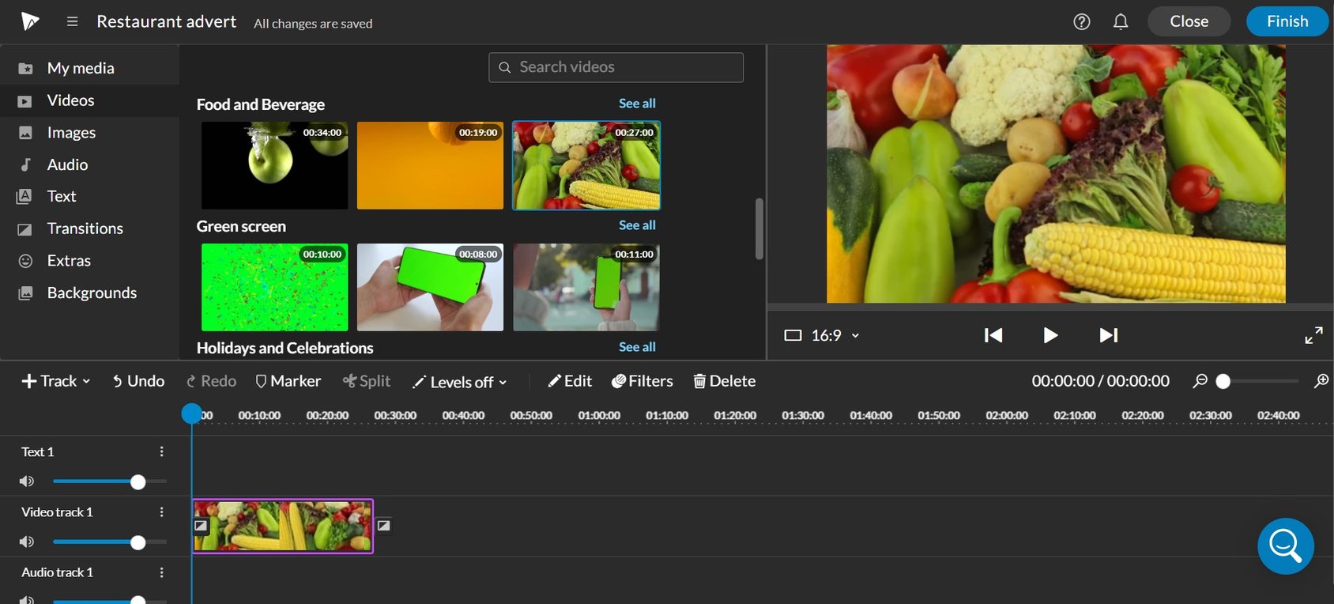Click the blue playhead marker
The height and width of the screenshot is (604, 1334).
192,413
